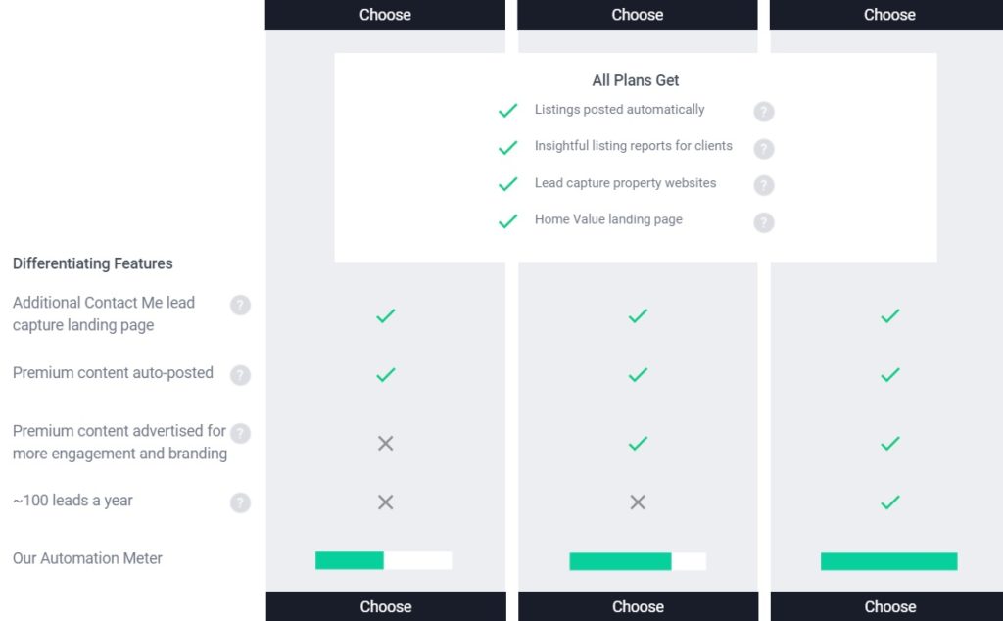
Task: Click question mark beside Lead capture property websites
Action: click(x=764, y=185)
